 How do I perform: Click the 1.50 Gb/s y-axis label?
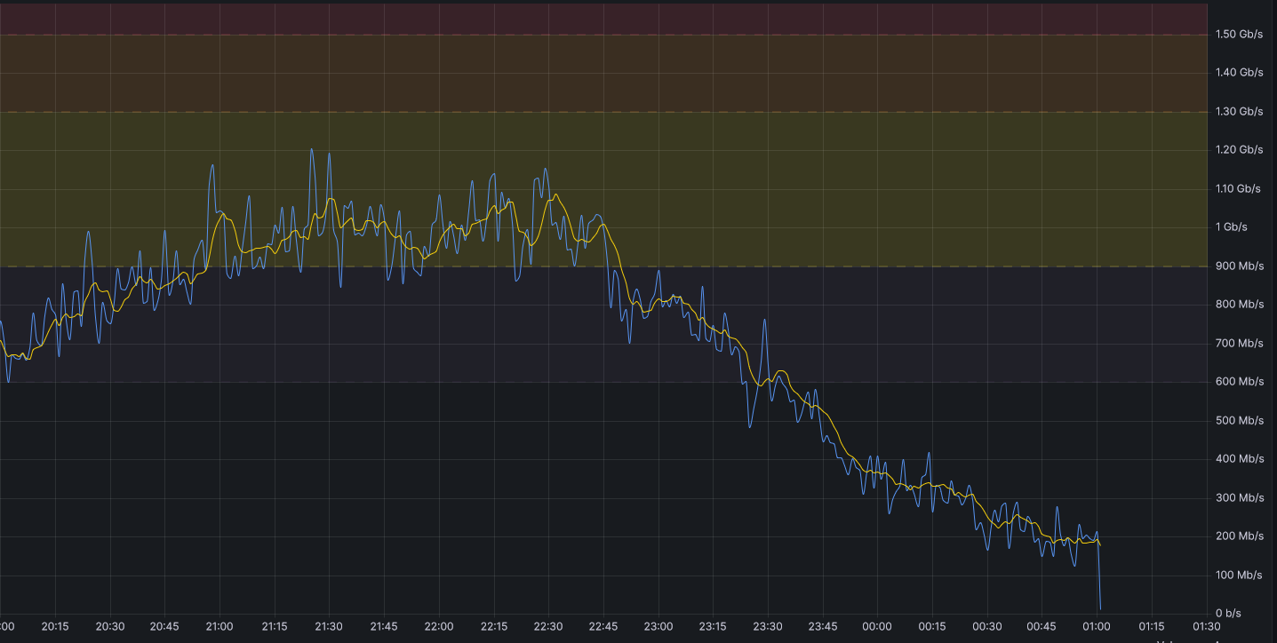[1239, 35]
